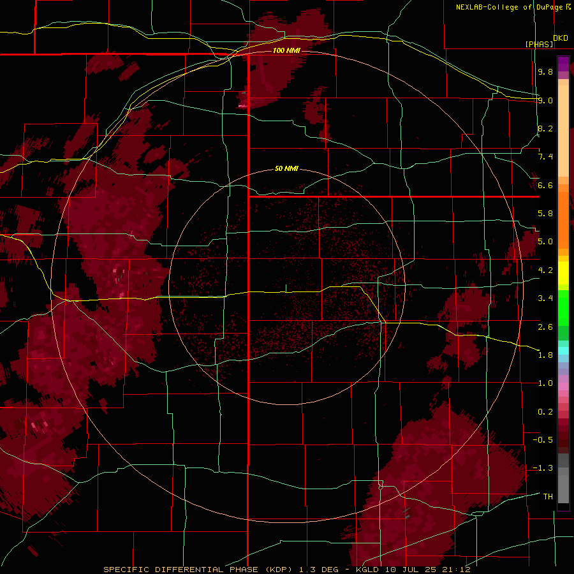Viewport: 574px width, 574px height.
Task: Click the 21:12 timestamp in the caption
Action: pos(456,570)
